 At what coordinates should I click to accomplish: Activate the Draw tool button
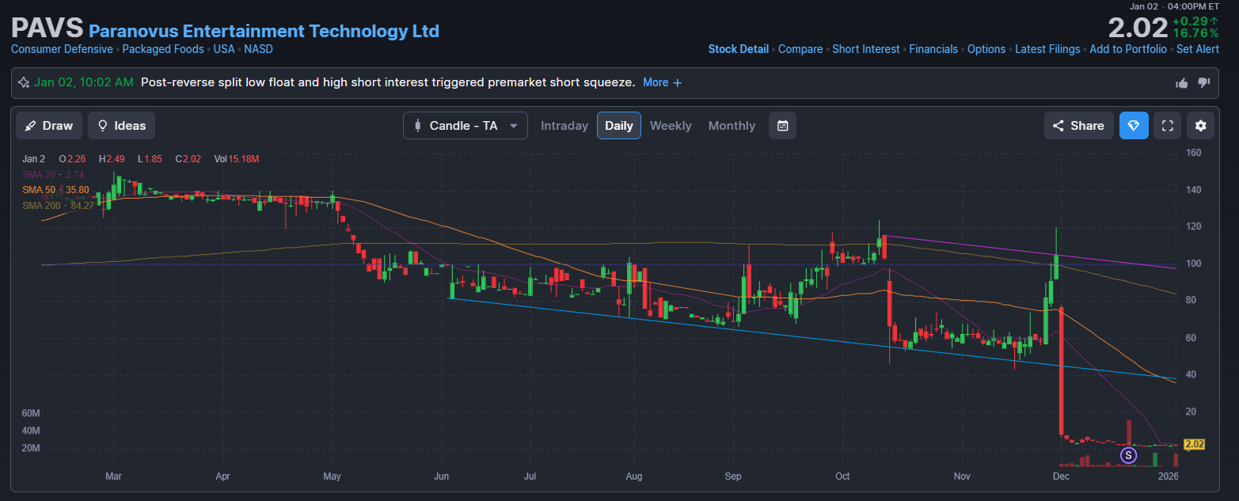click(x=49, y=126)
